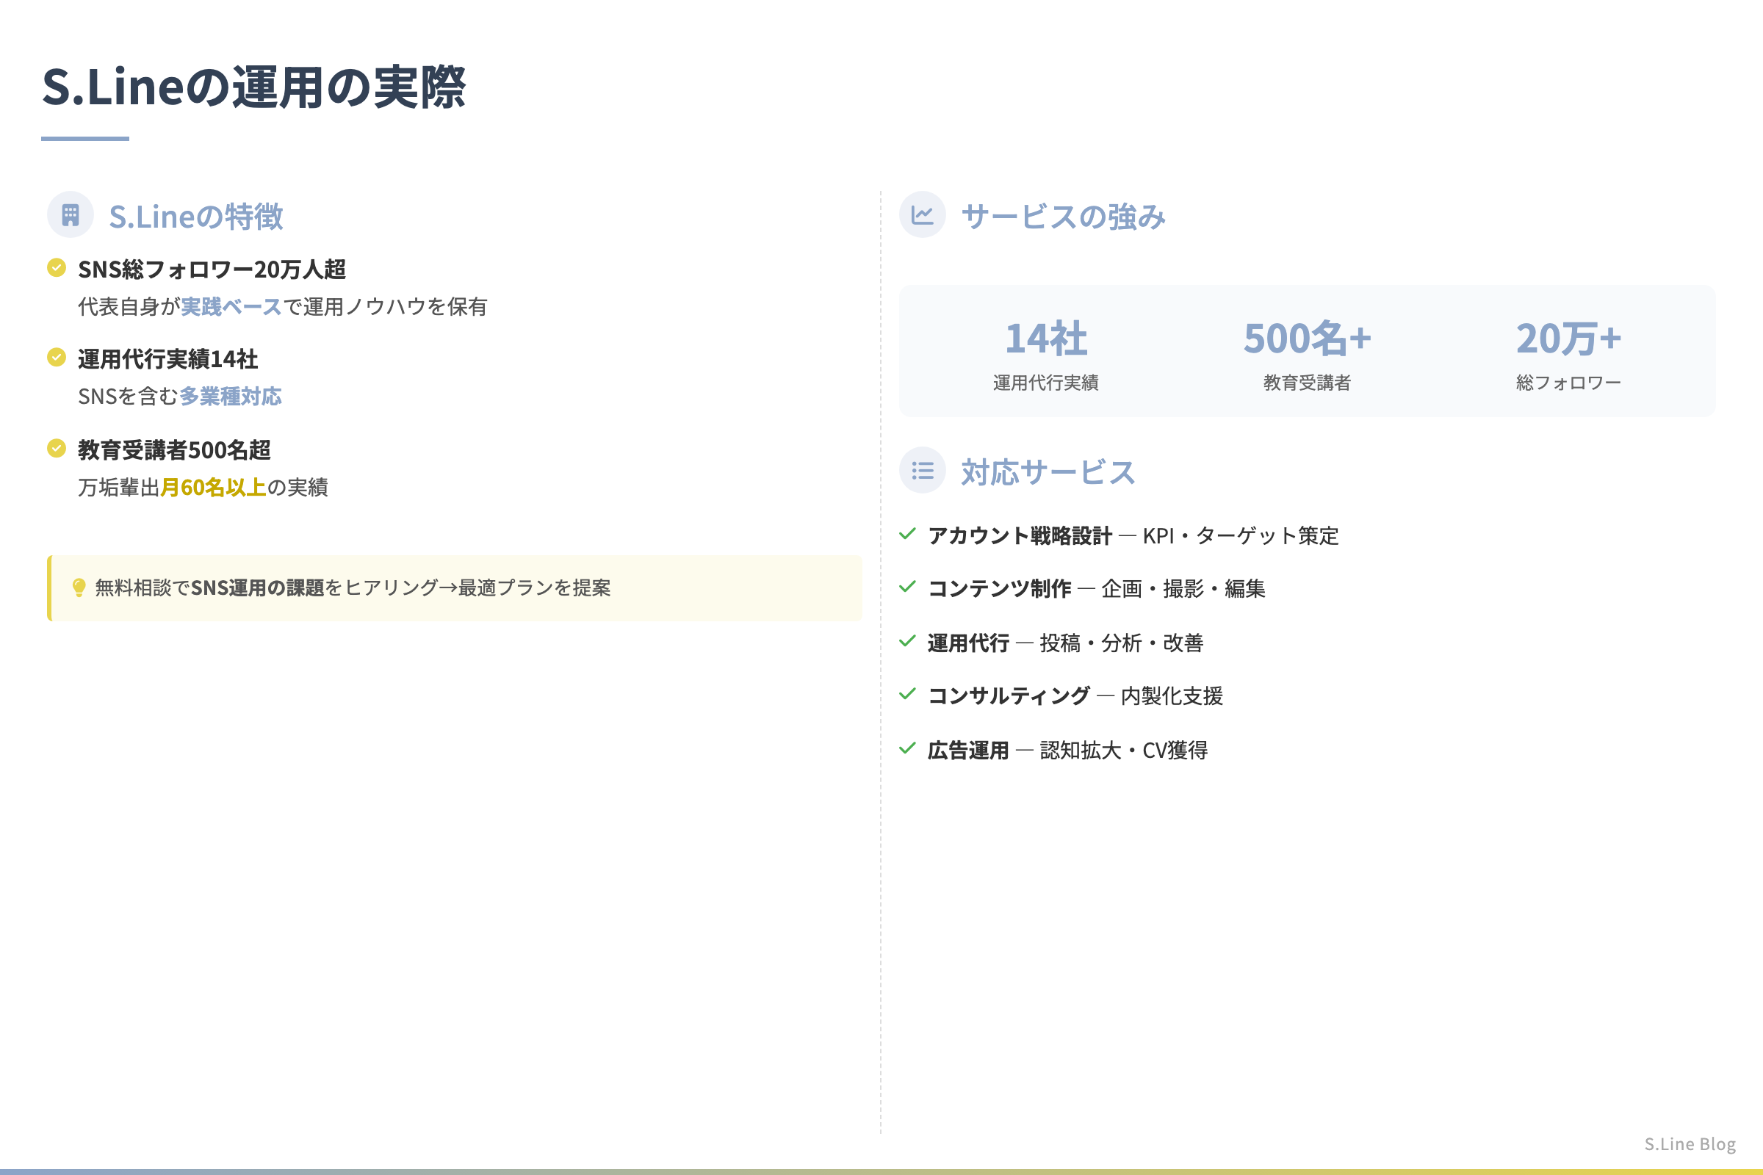Click the list icon beside 対応サービス
Screen dimensions: 1763x1175
(x=922, y=471)
